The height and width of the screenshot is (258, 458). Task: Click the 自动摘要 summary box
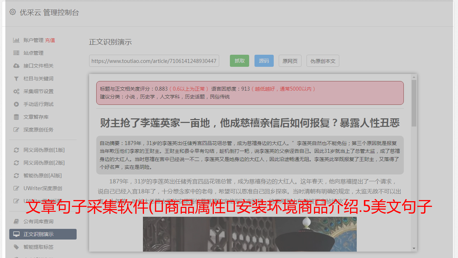(x=250, y=155)
